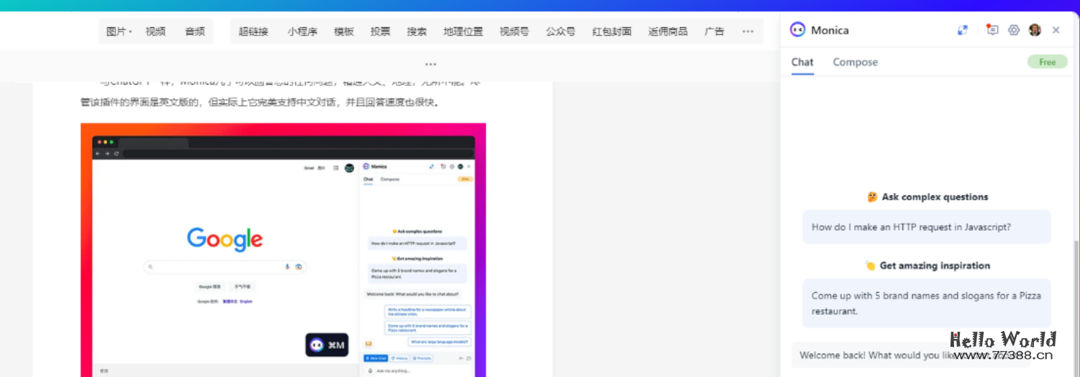Open Monica message notifications icon

pyautogui.click(x=992, y=30)
